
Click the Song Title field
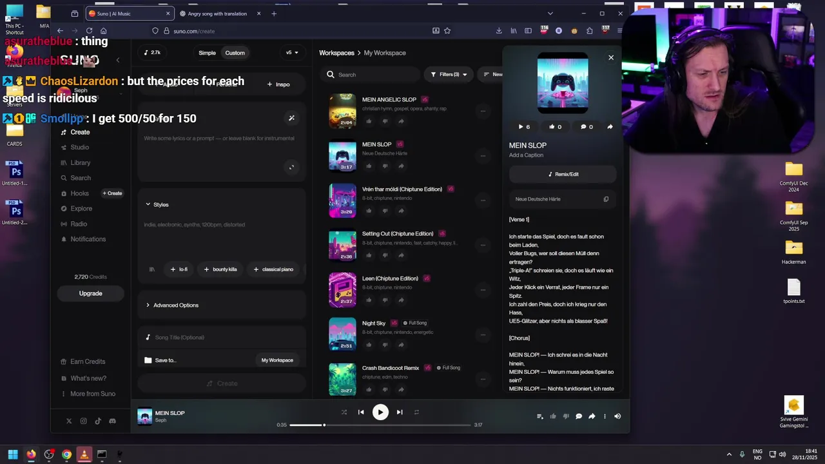[x=221, y=338]
